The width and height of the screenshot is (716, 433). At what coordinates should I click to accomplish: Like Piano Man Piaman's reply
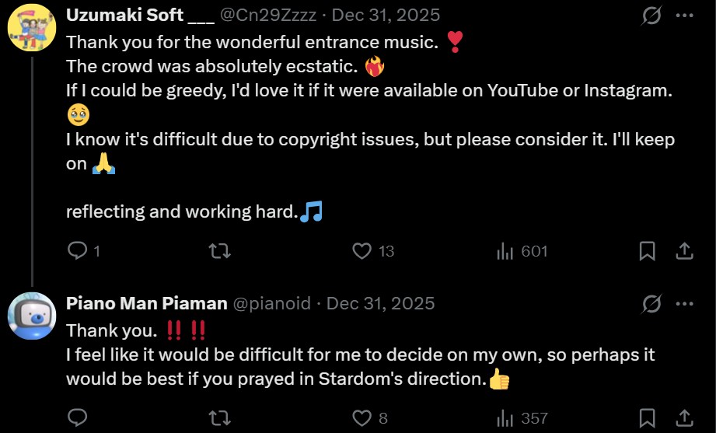click(361, 418)
